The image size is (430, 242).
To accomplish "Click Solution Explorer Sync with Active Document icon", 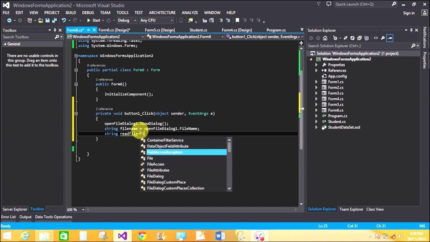I will 346,38.
